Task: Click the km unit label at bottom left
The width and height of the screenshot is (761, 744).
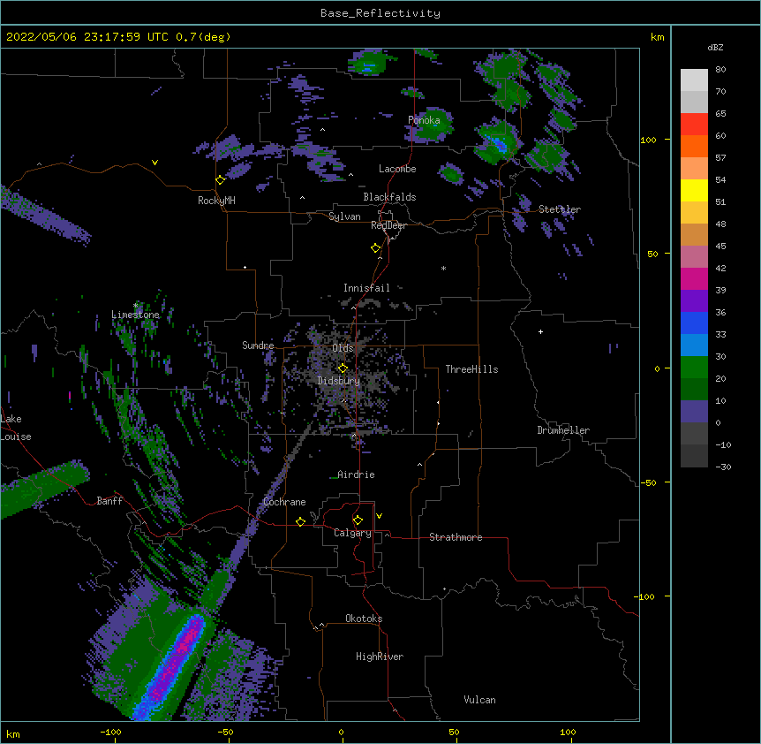Action: (13, 734)
